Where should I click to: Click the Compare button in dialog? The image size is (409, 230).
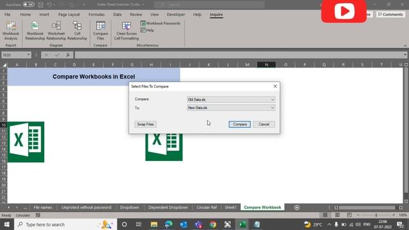tap(240, 125)
